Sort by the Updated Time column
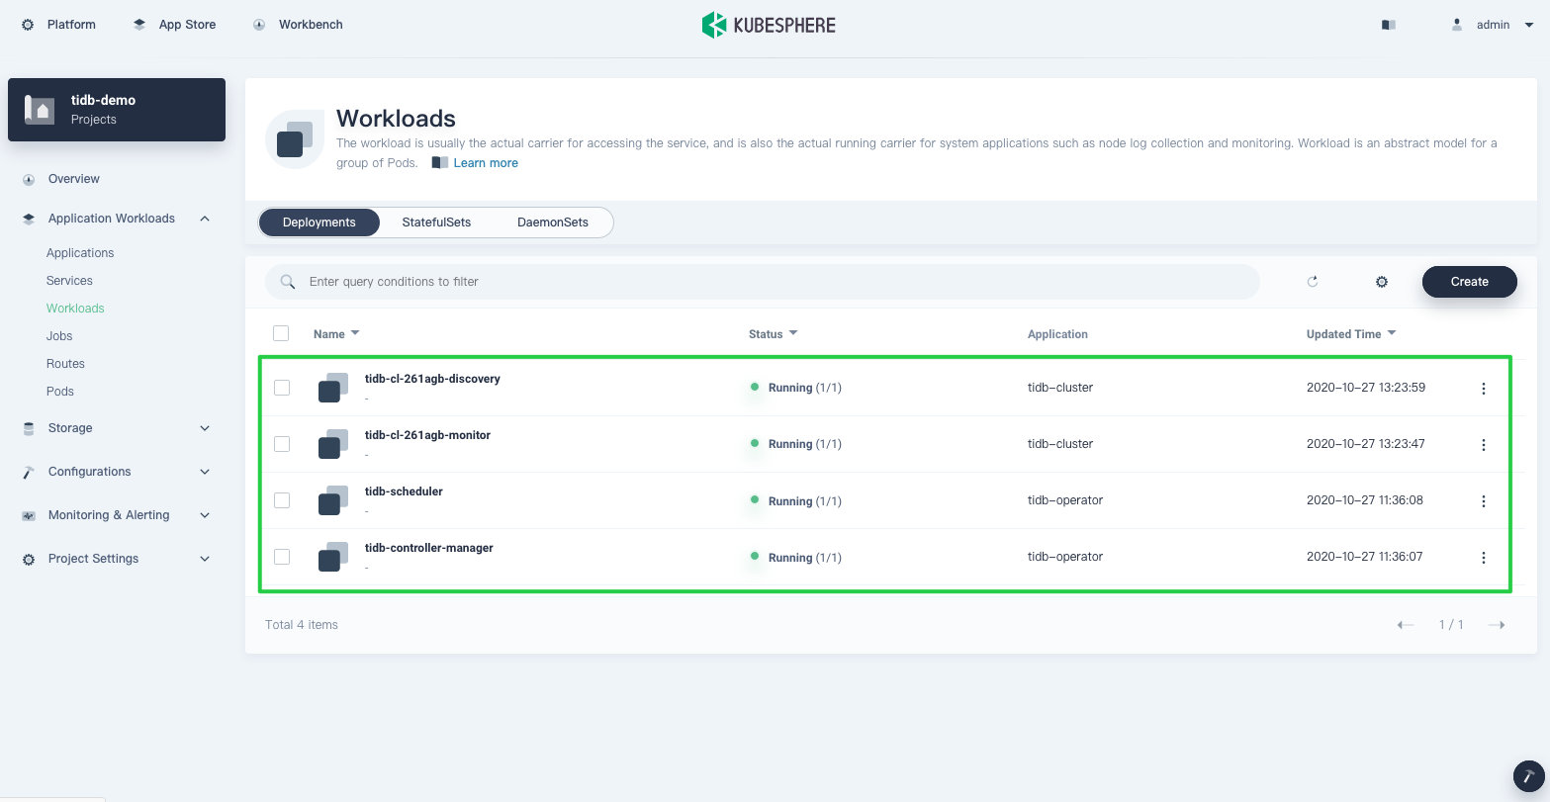 coord(1350,334)
